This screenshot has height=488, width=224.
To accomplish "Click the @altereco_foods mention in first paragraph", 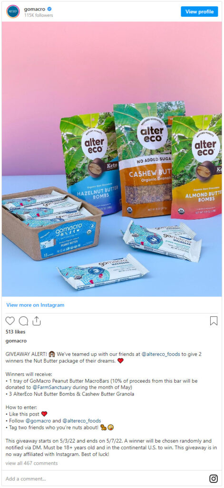I will click(161, 354).
